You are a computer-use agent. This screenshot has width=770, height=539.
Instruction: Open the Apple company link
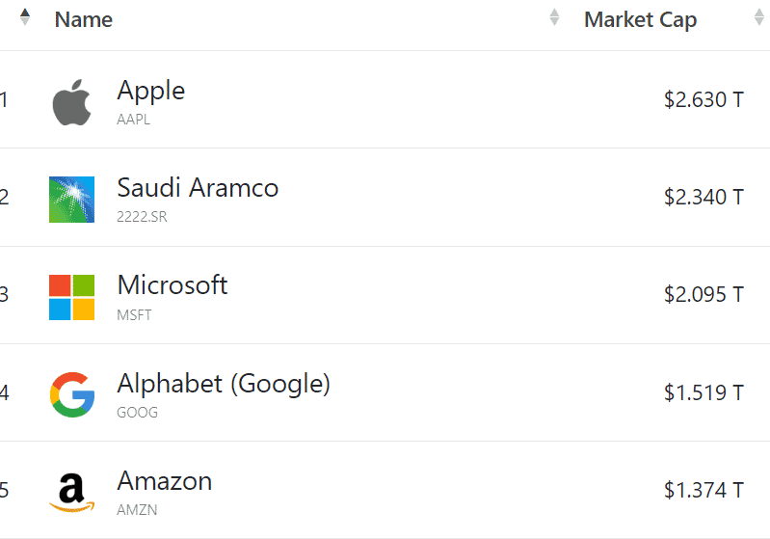pyautogui.click(x=150, y=91)
